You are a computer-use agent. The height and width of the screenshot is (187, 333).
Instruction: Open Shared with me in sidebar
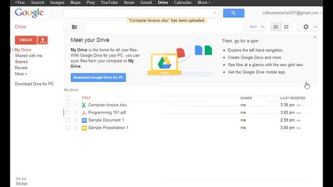tap(29, 56)
